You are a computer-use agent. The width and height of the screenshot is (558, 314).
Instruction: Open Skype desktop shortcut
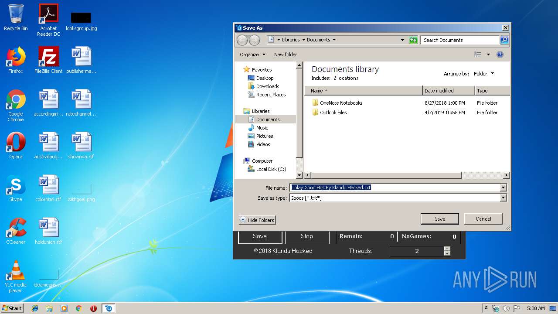point(16,188)
